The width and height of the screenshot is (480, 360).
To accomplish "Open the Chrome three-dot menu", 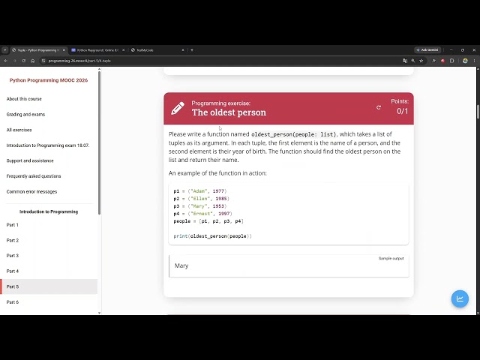I will 474,61.
